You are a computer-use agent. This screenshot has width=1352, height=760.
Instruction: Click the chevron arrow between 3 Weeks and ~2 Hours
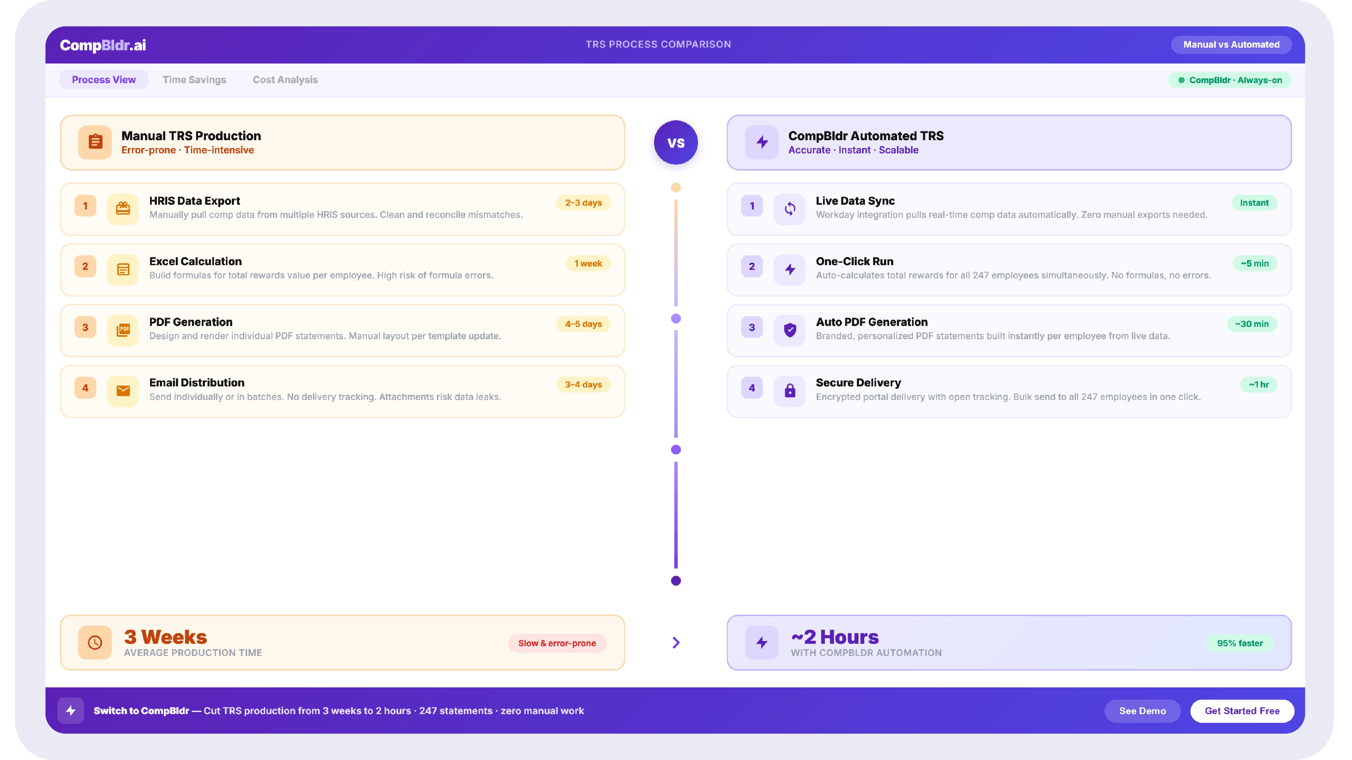tap(676, 642)
